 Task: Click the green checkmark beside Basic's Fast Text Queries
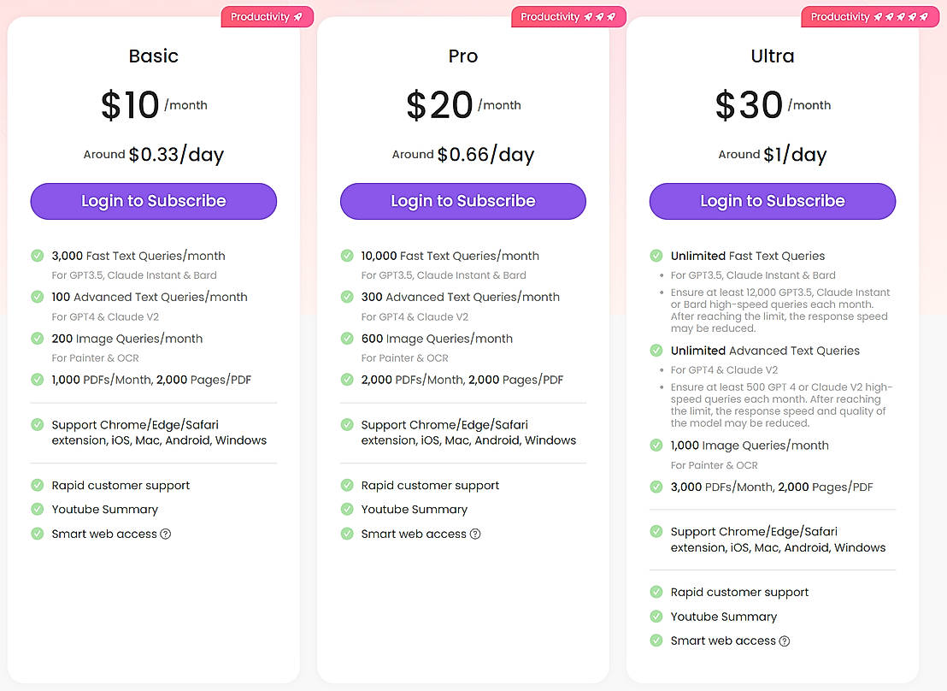pos(38,256)
